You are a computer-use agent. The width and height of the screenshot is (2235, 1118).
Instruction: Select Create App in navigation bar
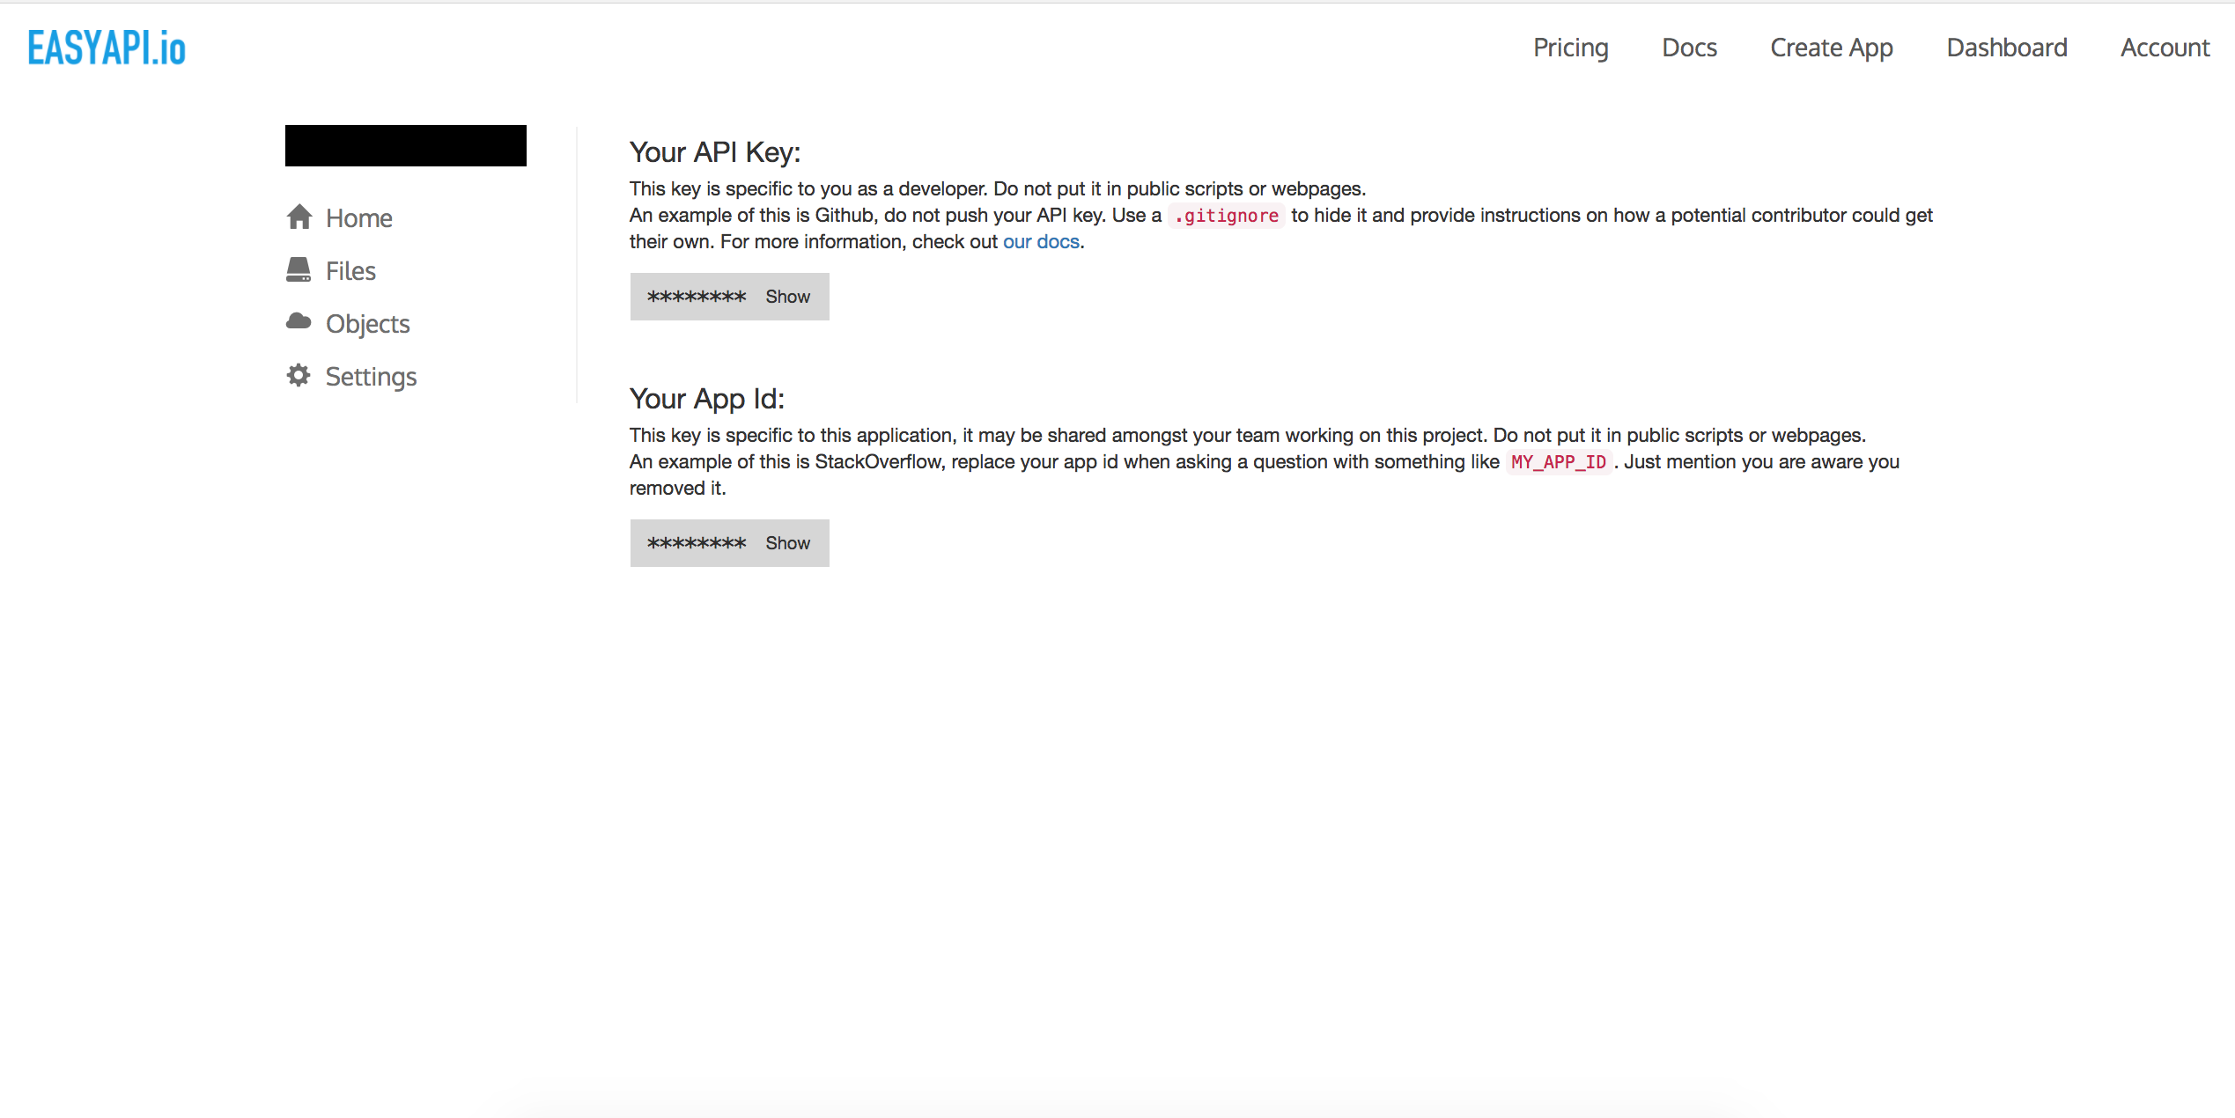[x=1831, y=48]
